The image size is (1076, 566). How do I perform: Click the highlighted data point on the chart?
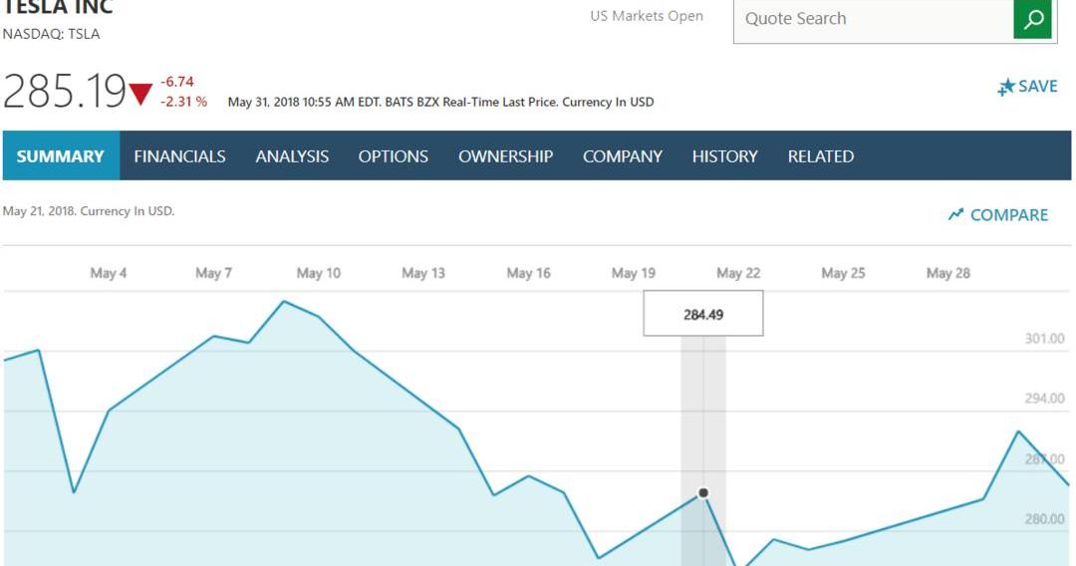tap(703, 492)
